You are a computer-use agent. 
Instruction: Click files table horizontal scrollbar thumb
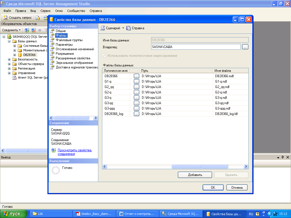[200, 166]
